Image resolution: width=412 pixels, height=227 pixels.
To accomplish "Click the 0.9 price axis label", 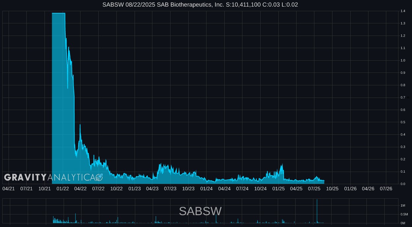I will click(403, 73).
